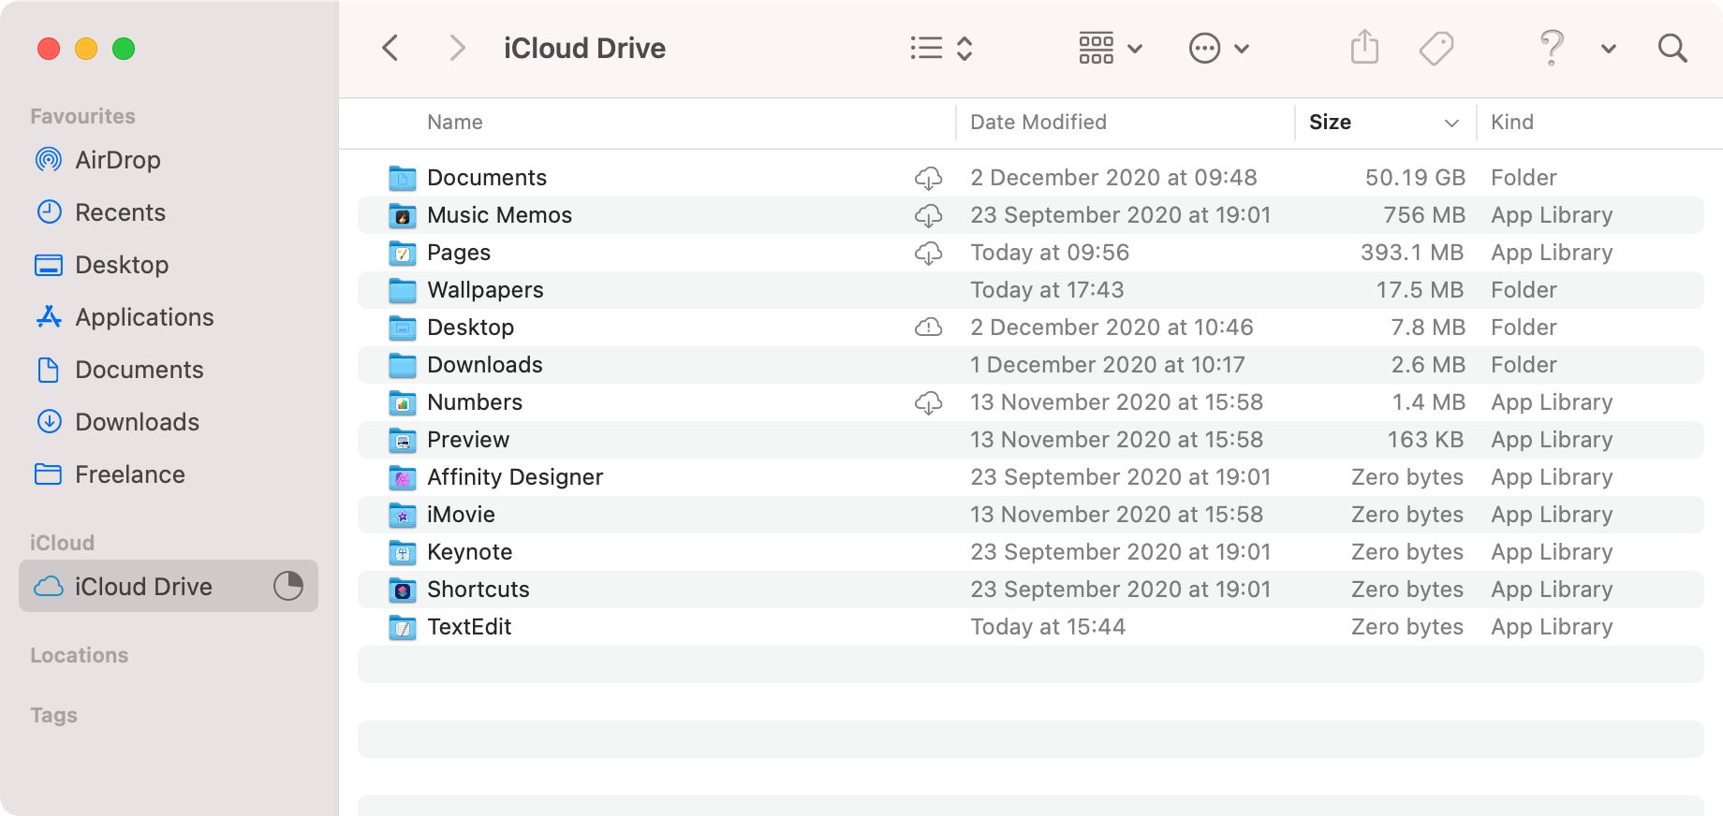The image size is (1723, 816).
Task: Select the Pages folder icon
Action: [x=403, y=253]
